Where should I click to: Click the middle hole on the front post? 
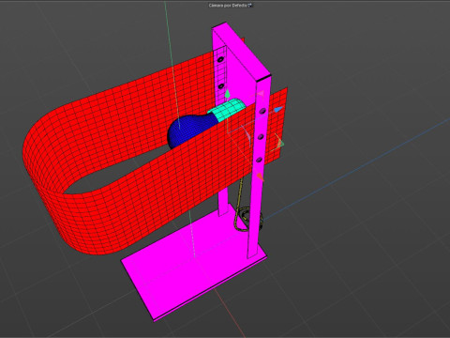(260, 136)
